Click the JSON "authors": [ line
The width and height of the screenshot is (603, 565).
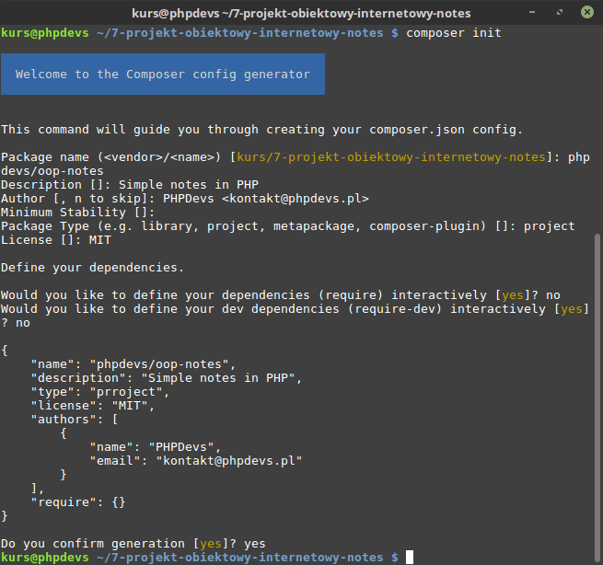tap(75, 420)
